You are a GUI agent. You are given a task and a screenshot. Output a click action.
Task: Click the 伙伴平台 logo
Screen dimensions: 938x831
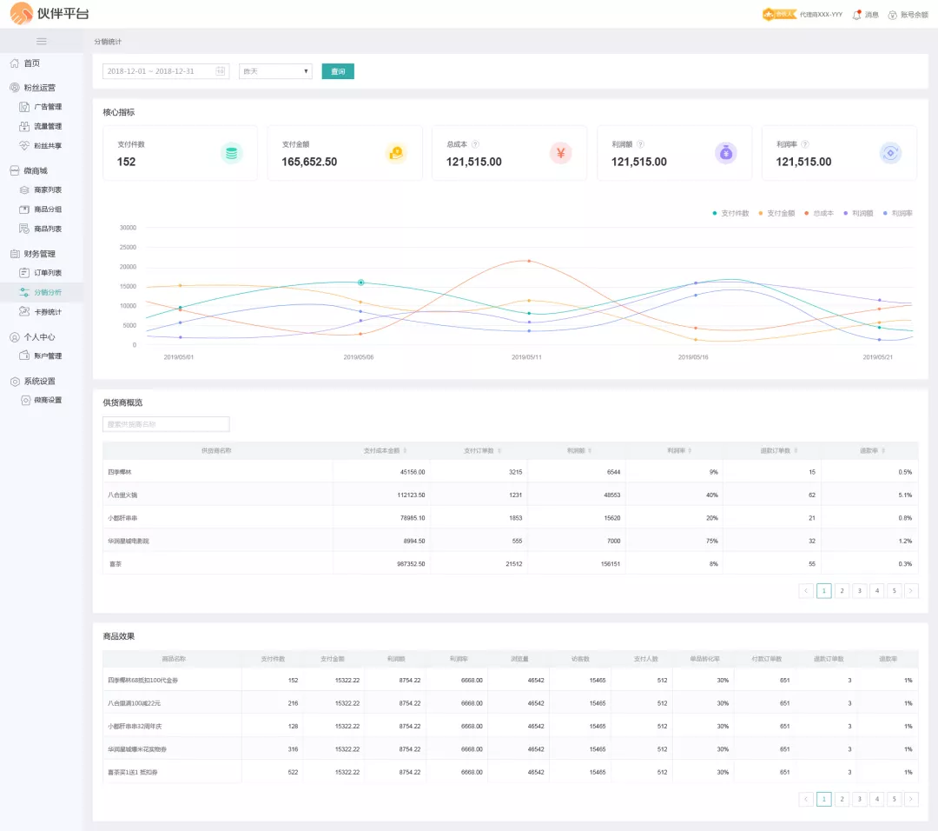pos(50,14)
